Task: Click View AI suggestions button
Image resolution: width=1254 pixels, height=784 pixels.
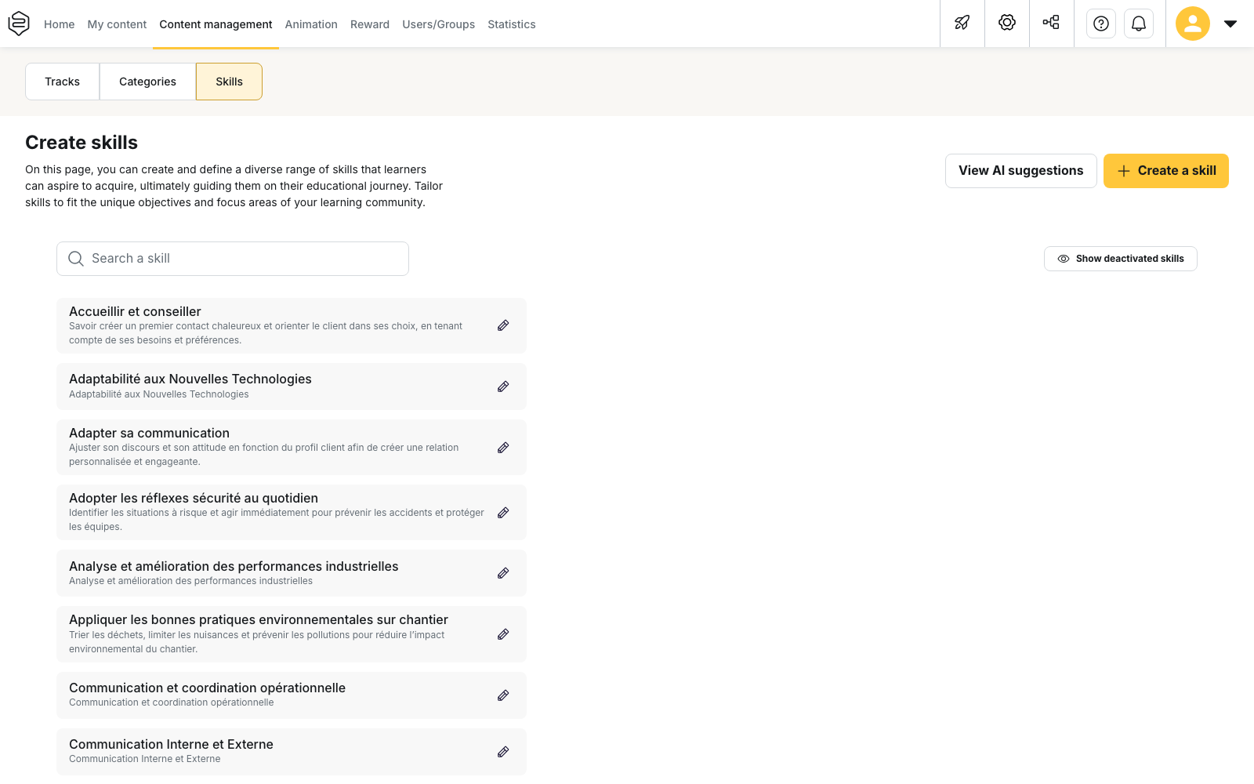Action: [1020, 171]
